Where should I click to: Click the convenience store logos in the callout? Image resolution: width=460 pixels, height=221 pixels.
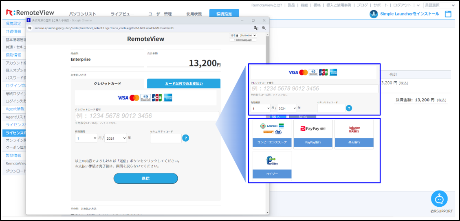272,129
